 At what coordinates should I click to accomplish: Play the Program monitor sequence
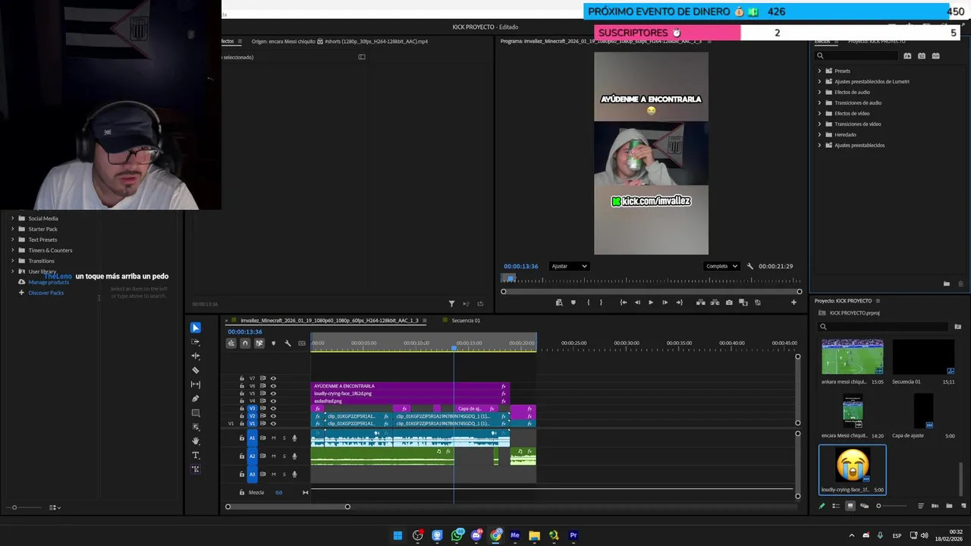(x=650, y=303)
